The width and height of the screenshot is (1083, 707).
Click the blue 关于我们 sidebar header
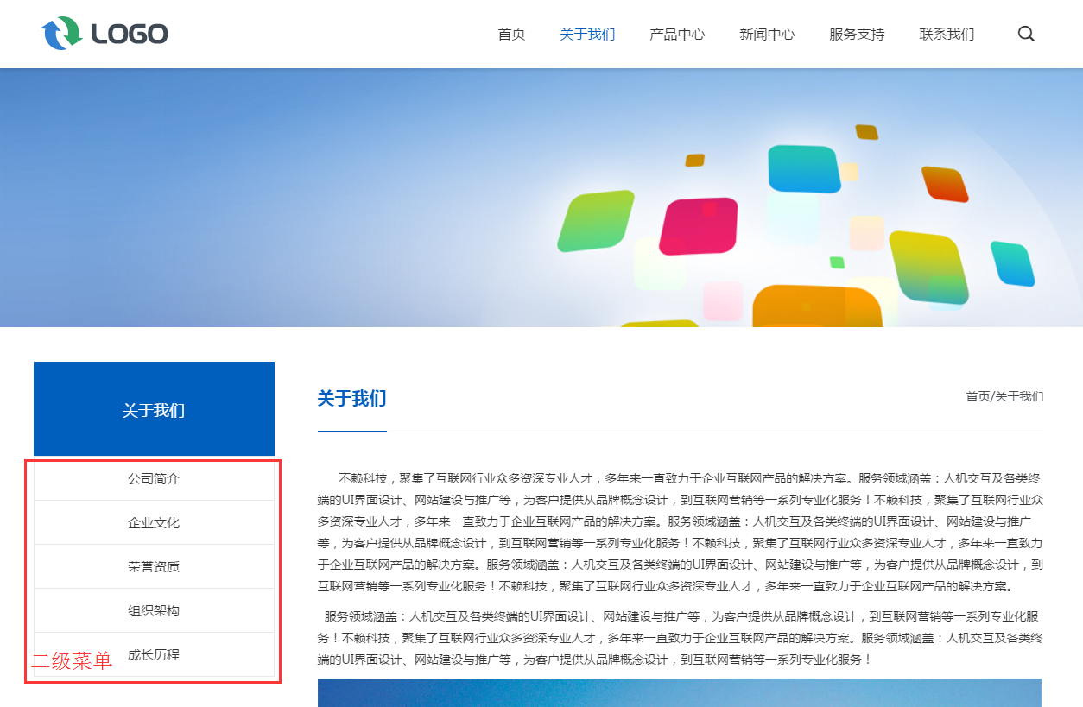(x=154, y=409)
